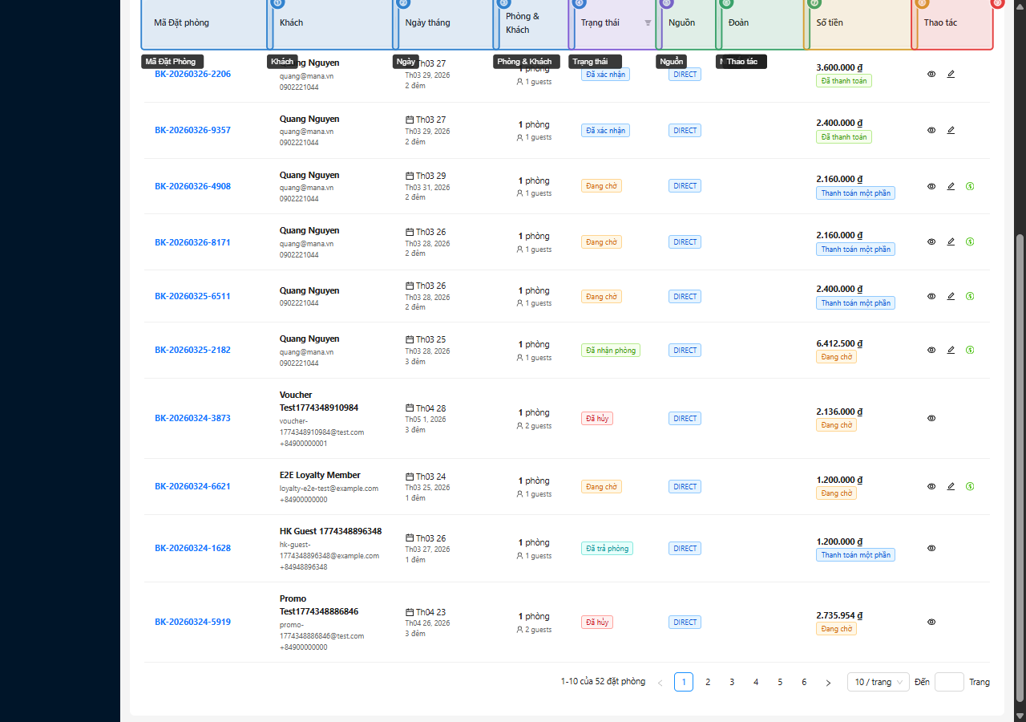Open booking link BK-20260326-2206

tap(192, 74)
